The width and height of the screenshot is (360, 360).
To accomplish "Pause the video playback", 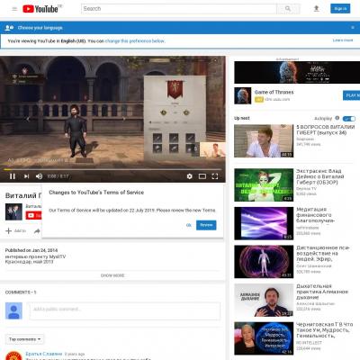I will tap(13, 176).
